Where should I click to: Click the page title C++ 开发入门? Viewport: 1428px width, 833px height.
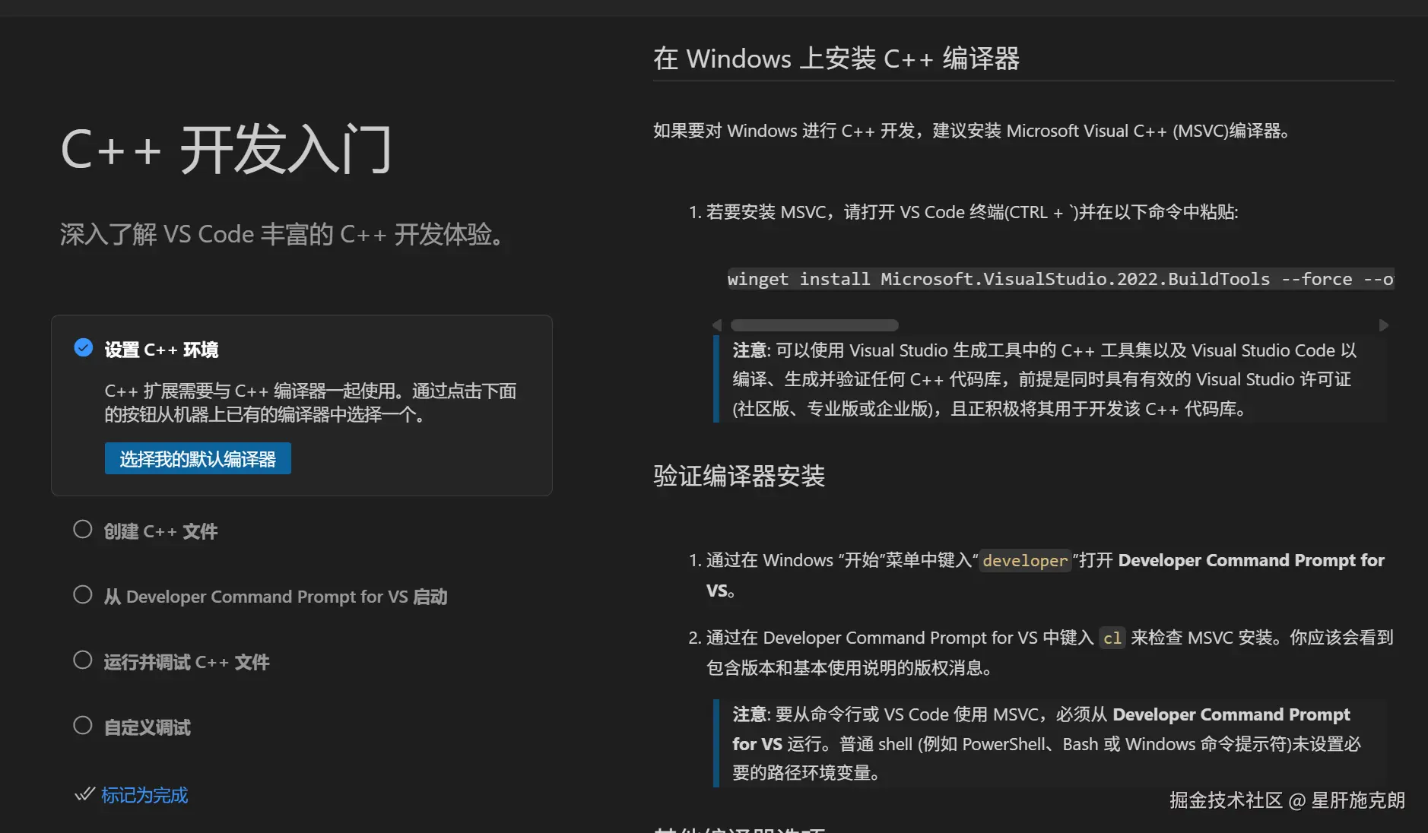[226, 149]
